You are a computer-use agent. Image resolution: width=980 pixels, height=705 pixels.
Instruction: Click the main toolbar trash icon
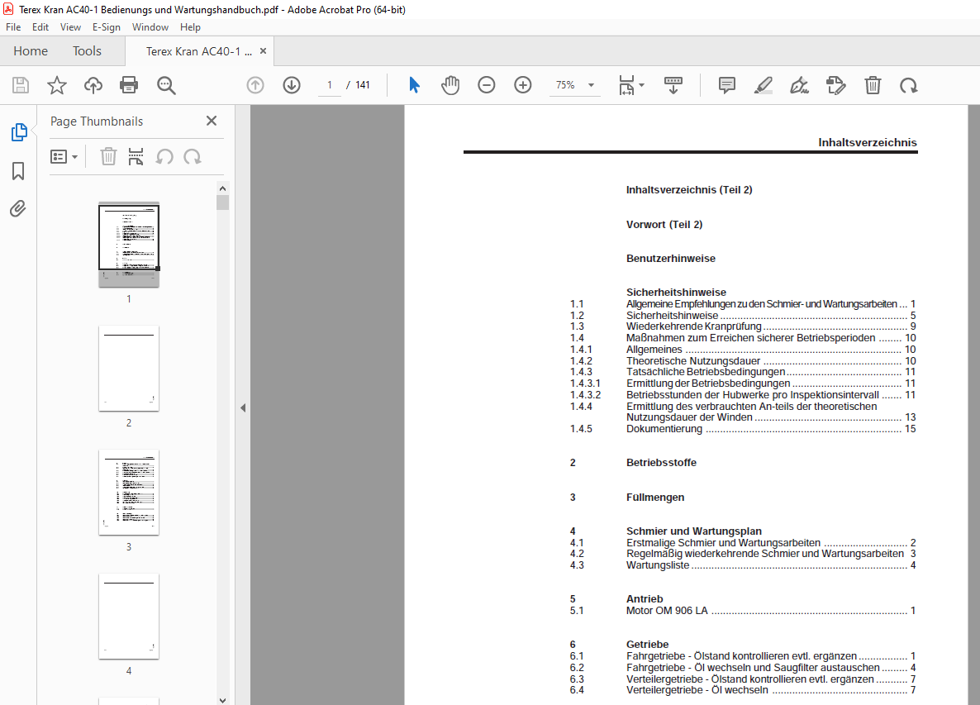tap(873, 85)
